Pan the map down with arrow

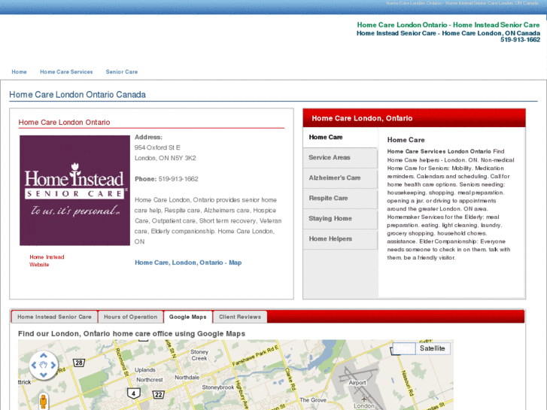43,375
